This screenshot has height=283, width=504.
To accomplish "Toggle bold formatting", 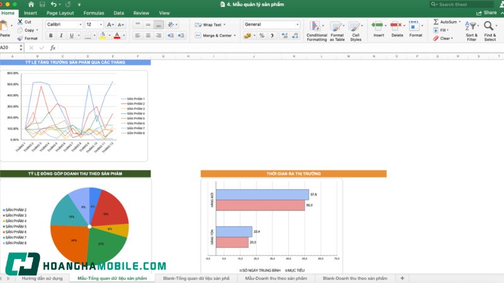I will pos(51,36).
